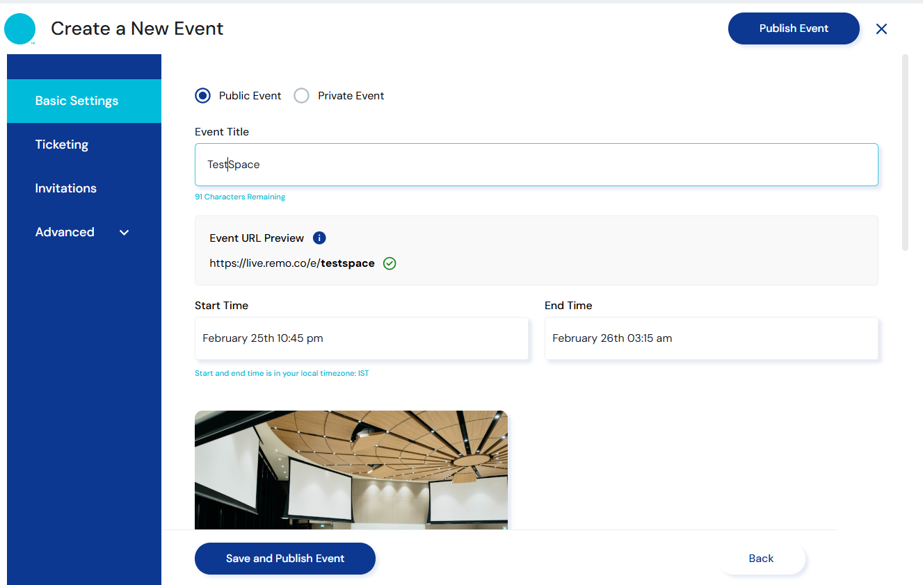
Task: Click the event cover image thumbnail
Action: click(x=351, y=470)
